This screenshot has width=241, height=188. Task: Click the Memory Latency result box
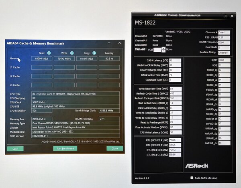[109, 59]
